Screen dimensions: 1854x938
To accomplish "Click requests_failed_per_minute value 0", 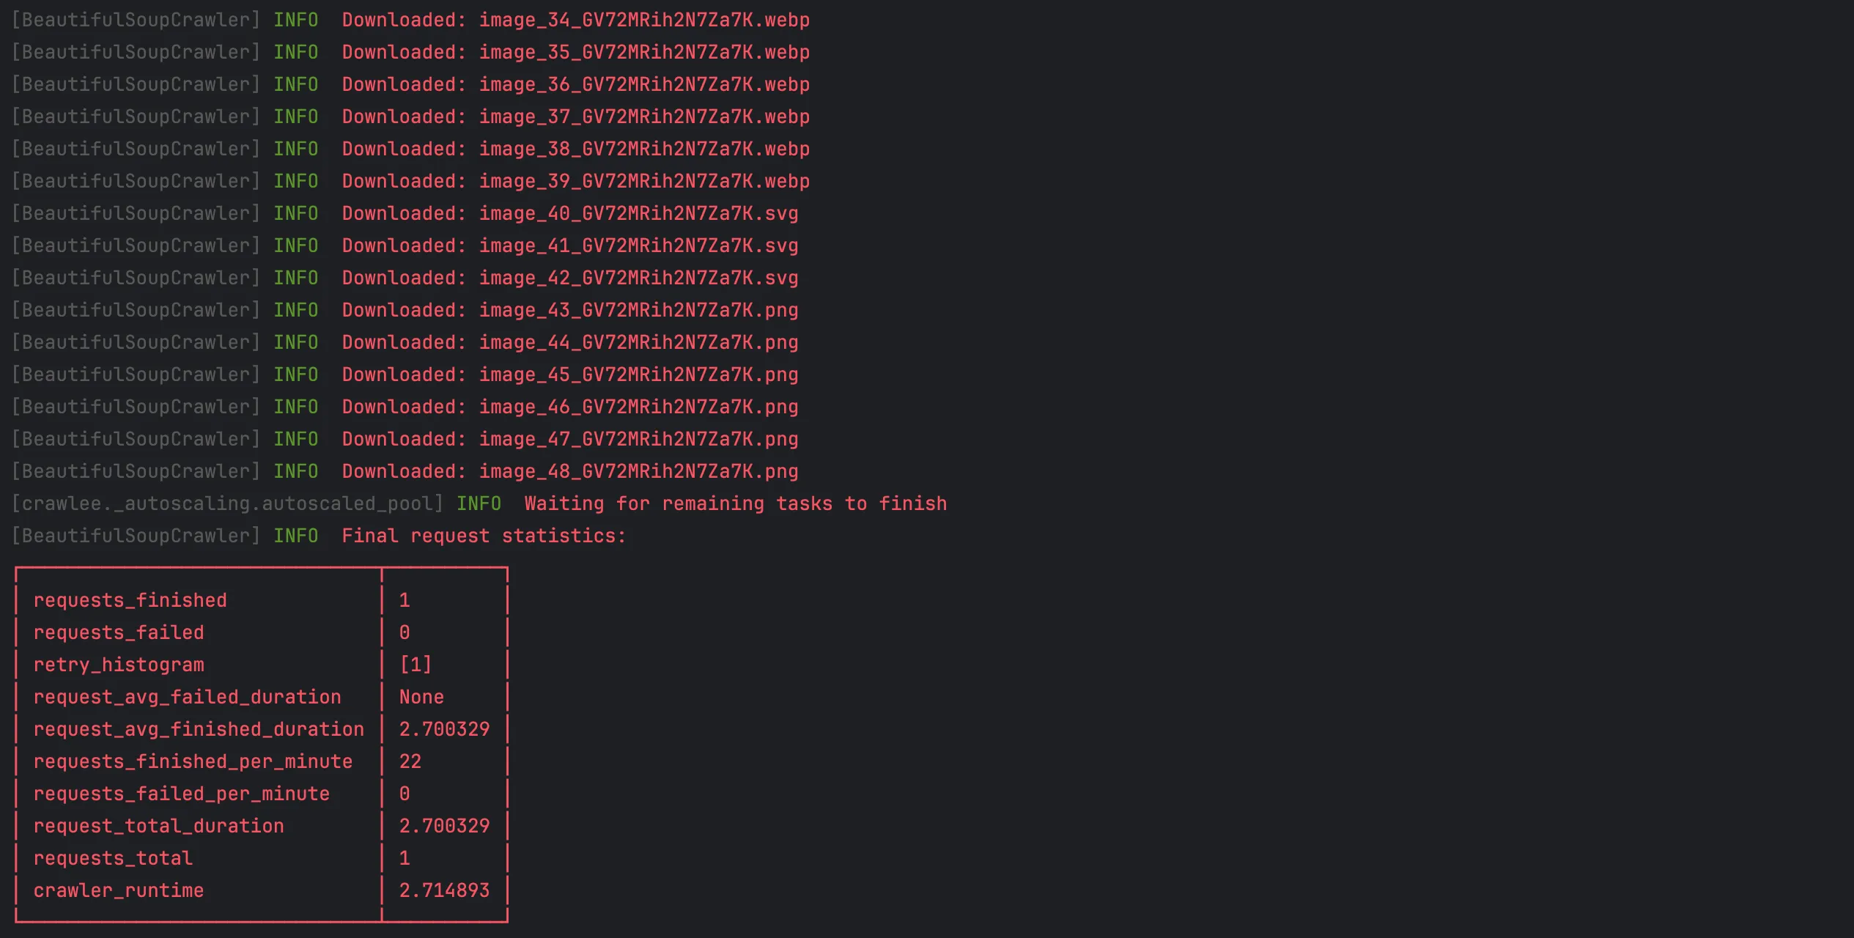I will (405, 794).
